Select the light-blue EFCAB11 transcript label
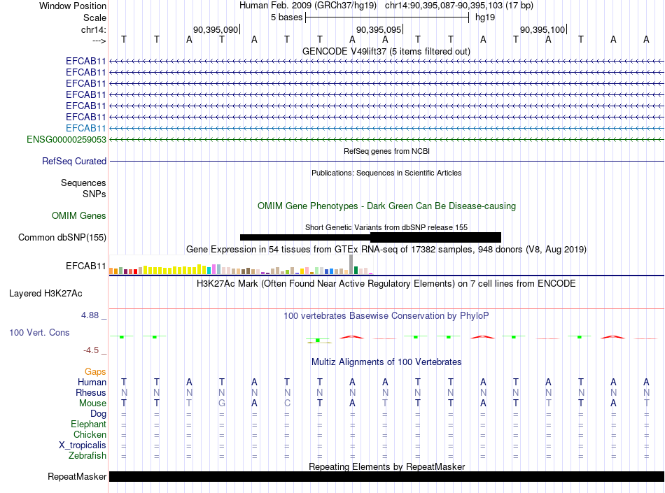Image resolution: width=665 pixels, height=493 pixels. click(x=85, y=129)
